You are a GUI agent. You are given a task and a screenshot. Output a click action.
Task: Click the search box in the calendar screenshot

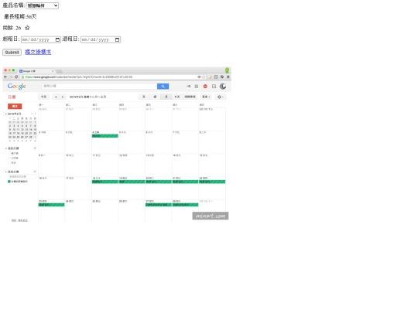99,87
